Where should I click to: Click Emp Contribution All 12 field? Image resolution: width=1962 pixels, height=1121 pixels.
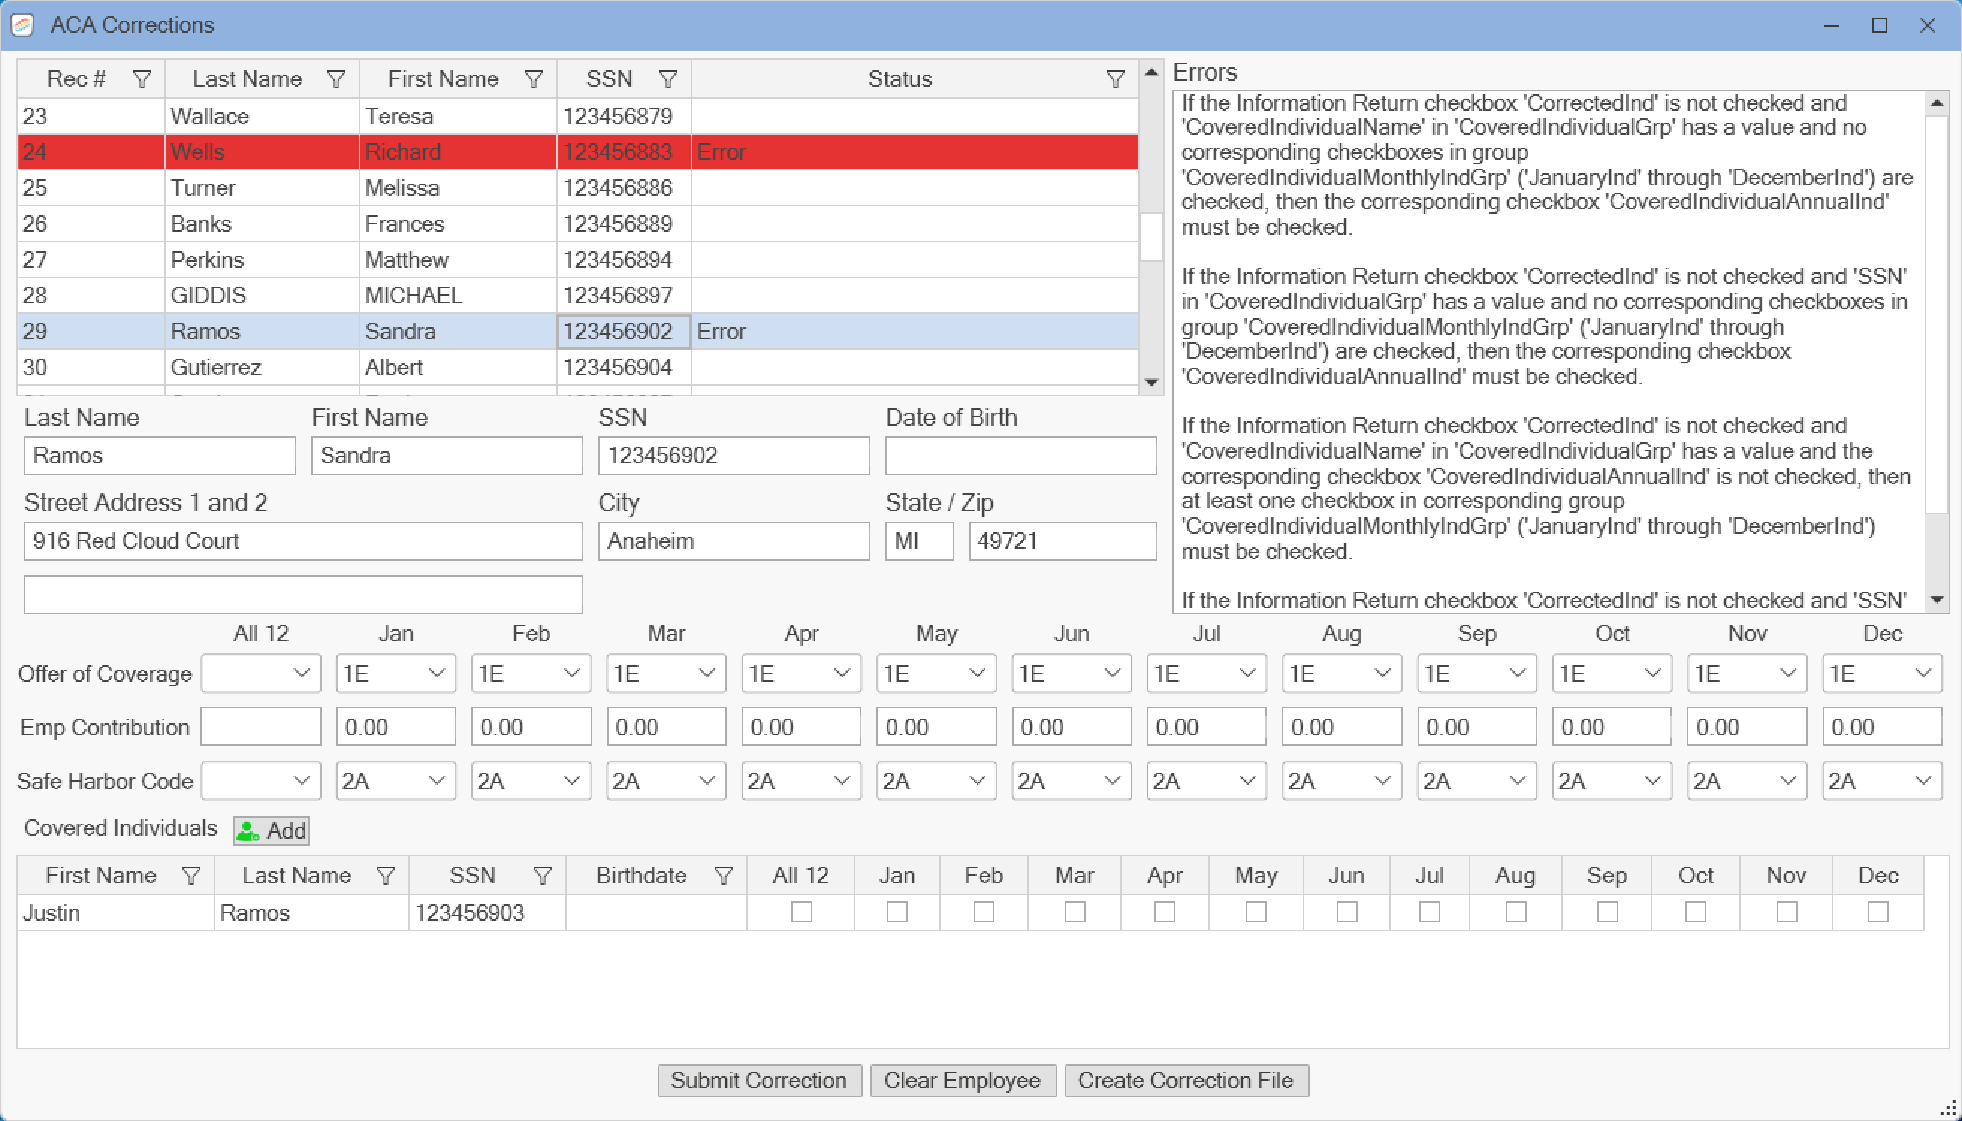click(x=261, y=727)
